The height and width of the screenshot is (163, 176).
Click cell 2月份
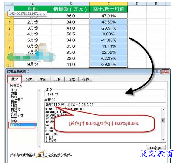(33, 22)
